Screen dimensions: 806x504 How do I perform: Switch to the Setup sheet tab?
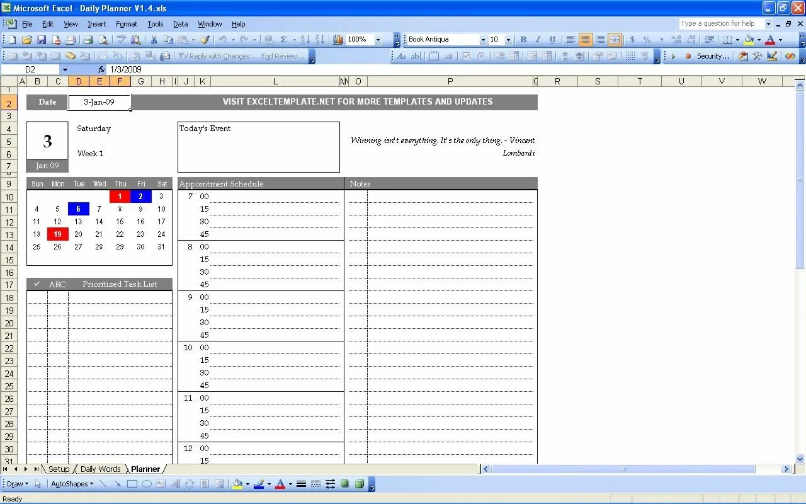59,469
